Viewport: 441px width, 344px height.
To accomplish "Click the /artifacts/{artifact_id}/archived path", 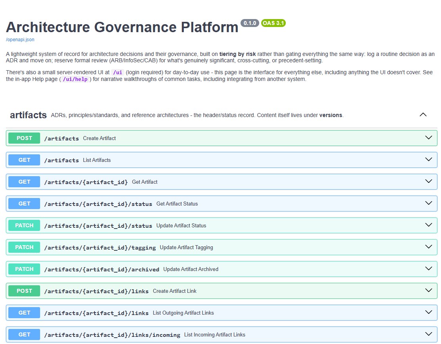I will click(x=102, y=269).
